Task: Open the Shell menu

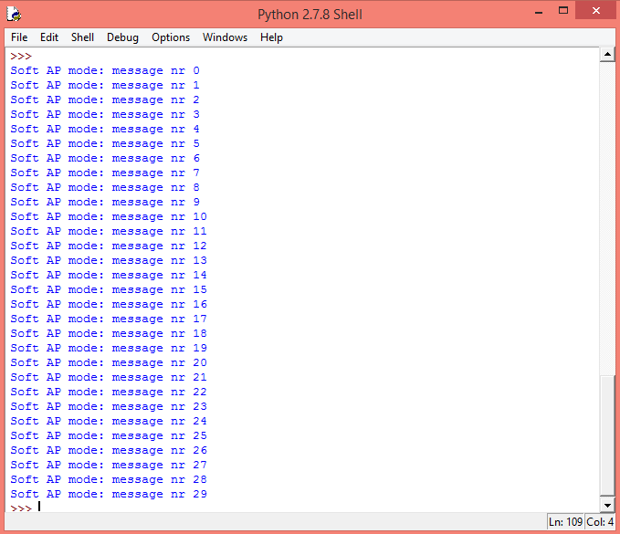Action: coord(82,37)
